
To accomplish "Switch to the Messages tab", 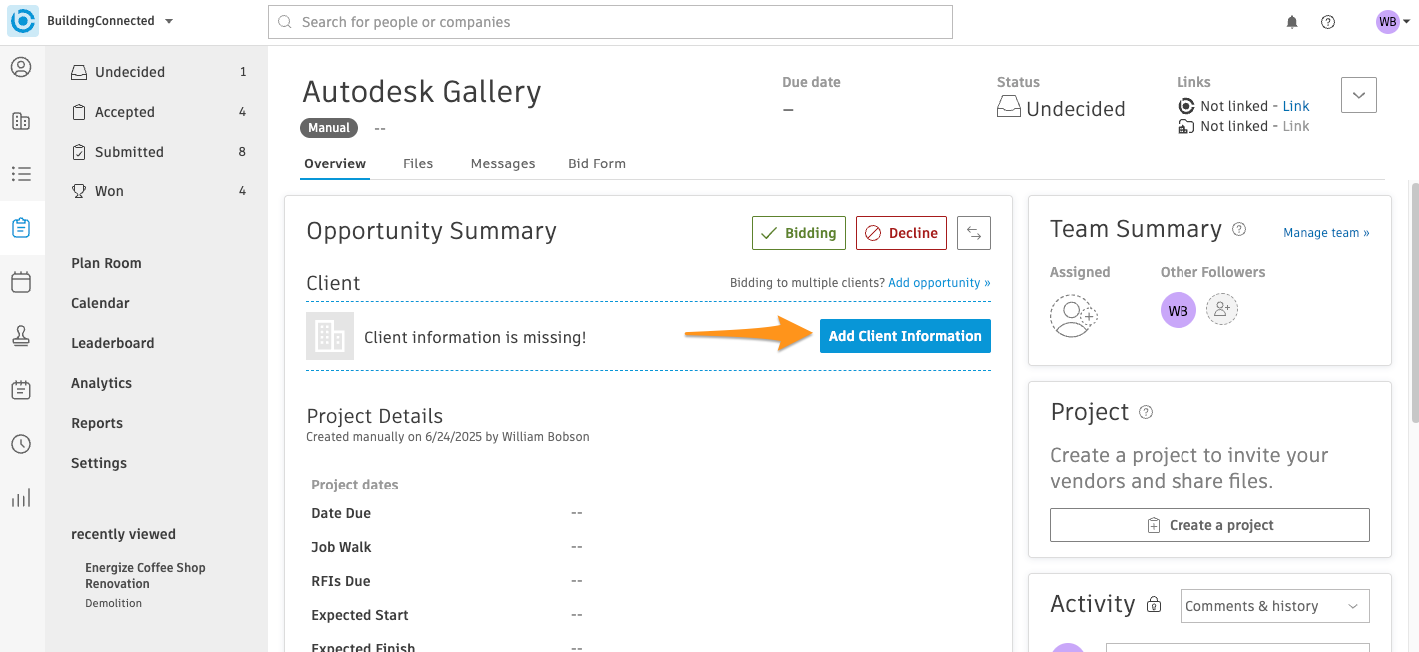I will (503, 163).
